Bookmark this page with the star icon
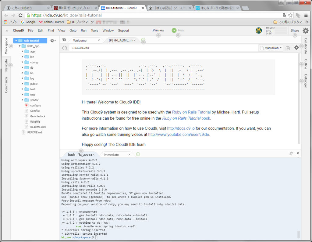This screenshot has width=312, height=242. pyautogui.click(x=290, y=15)
